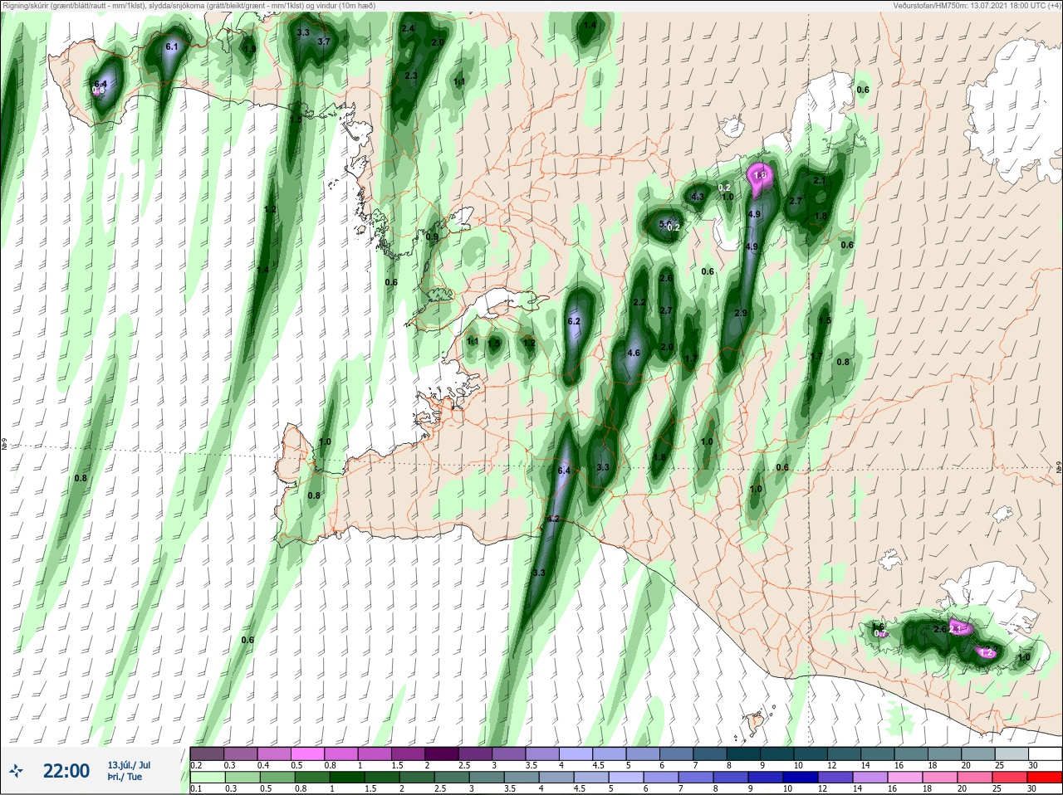The image size is (1063, 795).
Task: Select the white swatch ending the top legend row
Action: (x=1045, y=754)
